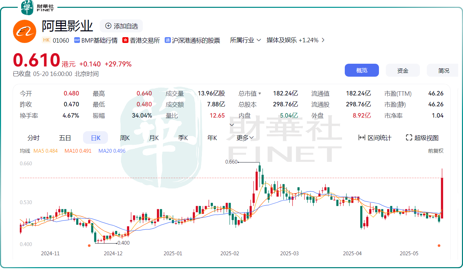Click the 外盘 value 8.92亿

(362, 116)
